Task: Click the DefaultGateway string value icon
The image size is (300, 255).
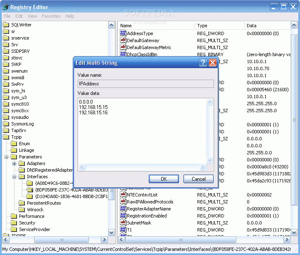Action: (123, 40)
